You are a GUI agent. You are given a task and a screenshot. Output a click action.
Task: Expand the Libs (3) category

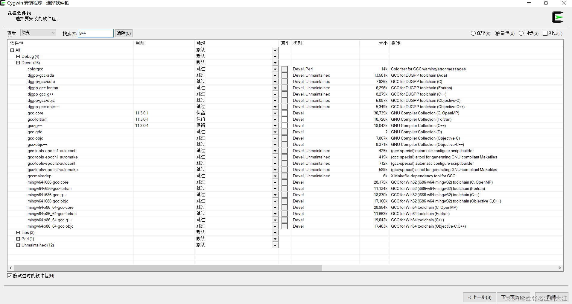point(18,232)
